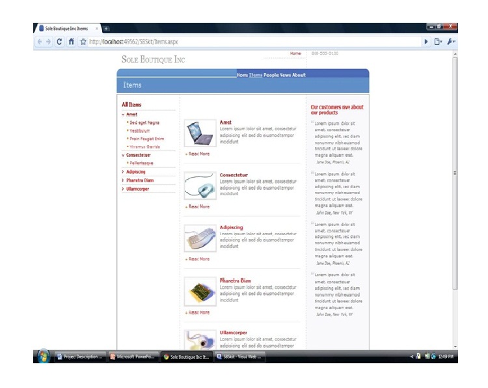This screenshot has width=488, height=388.
Task: Bookmark page with the star icon
Action: coord(83,42)
